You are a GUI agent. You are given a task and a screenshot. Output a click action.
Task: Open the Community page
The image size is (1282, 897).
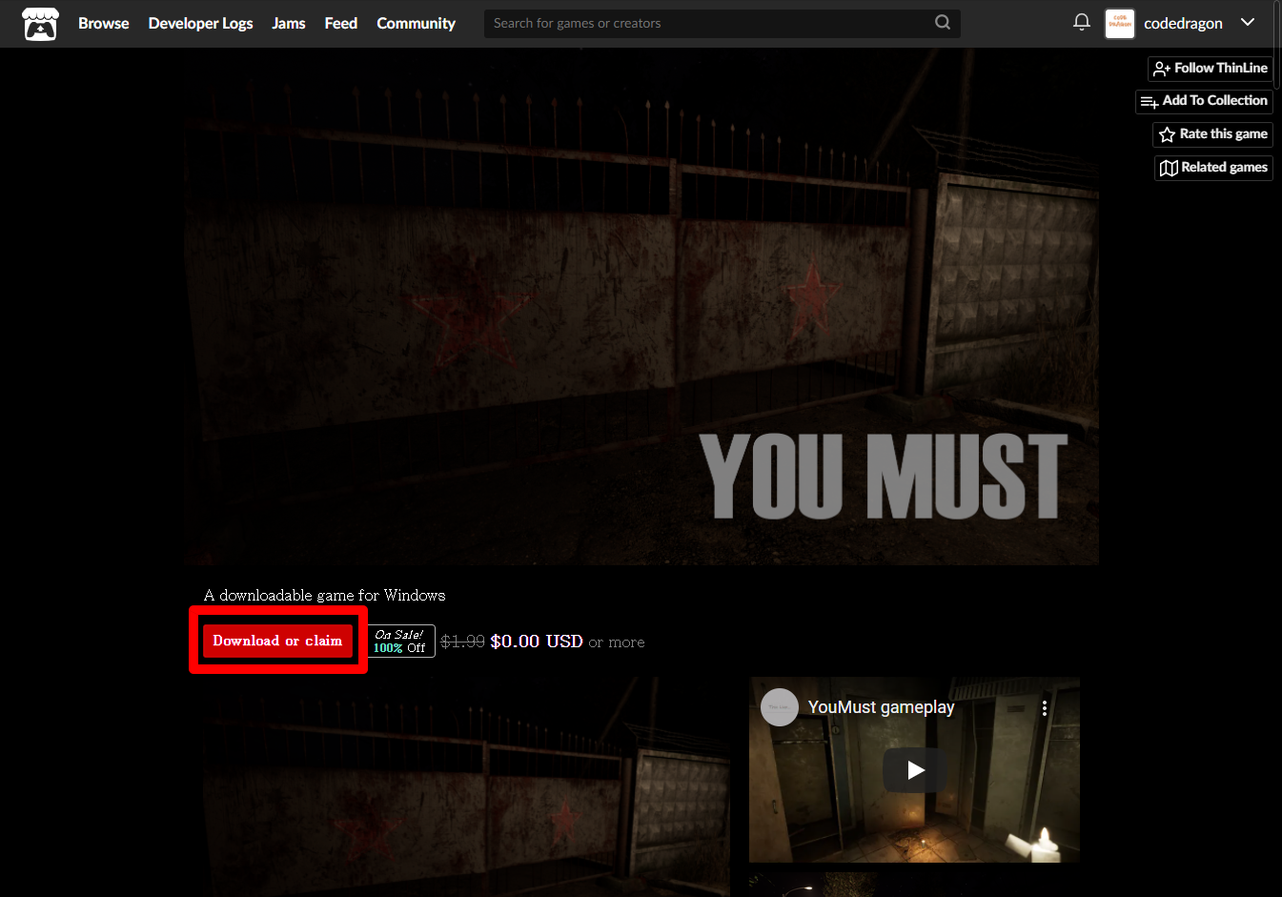click(x=416, y=23)
